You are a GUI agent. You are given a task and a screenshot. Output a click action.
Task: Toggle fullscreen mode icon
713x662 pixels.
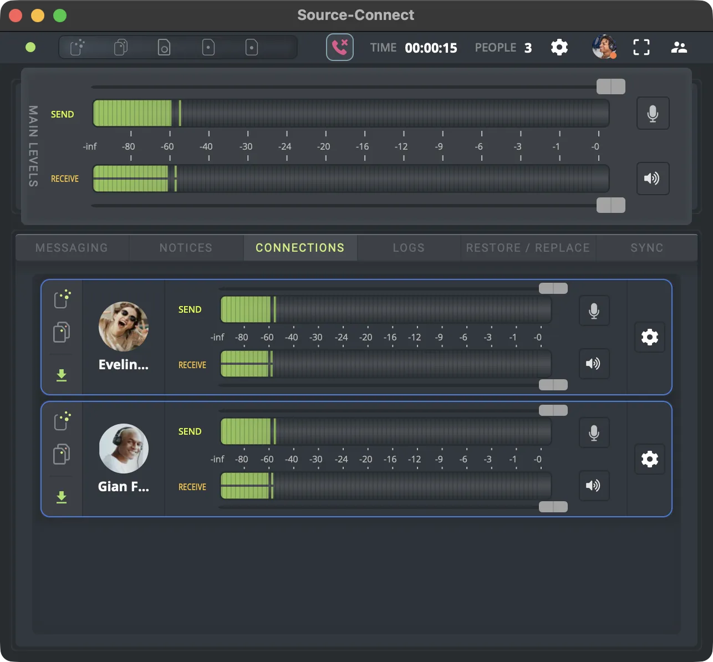[x=641, y=47]
